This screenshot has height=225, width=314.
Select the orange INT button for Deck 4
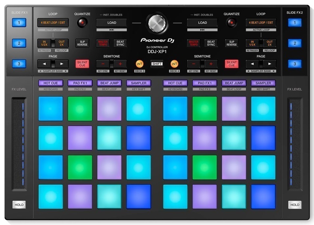tap(175, 64)
